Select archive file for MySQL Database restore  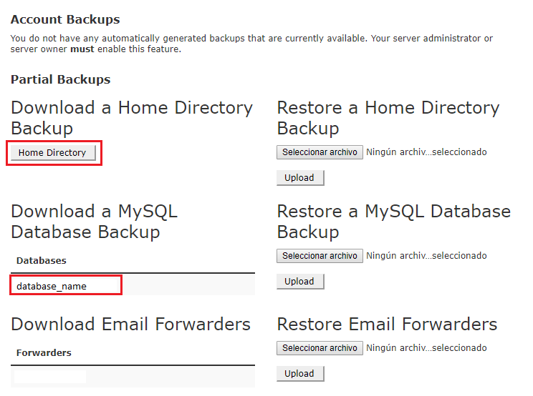(320, 256)
